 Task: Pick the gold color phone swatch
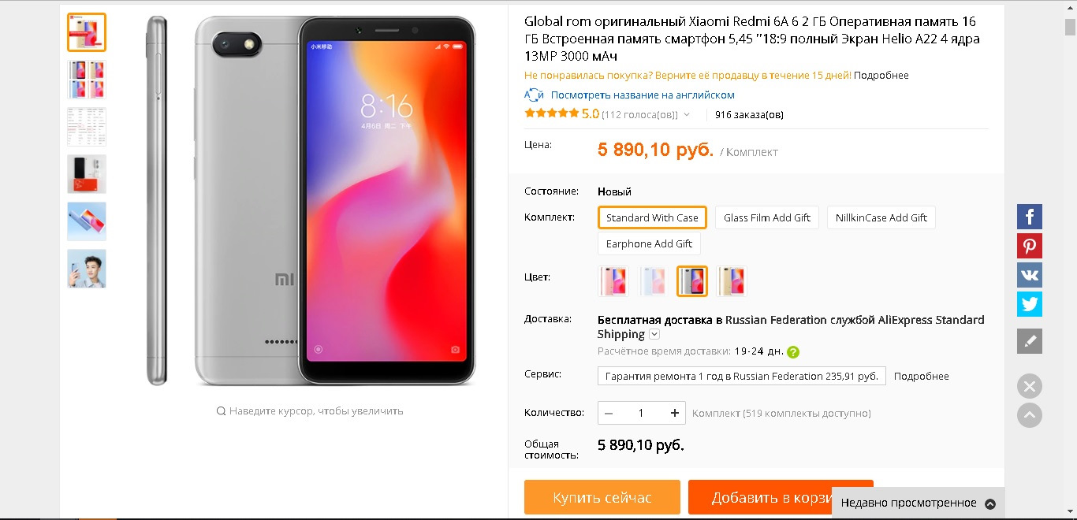pyautogui.click(x=731, y=281)
